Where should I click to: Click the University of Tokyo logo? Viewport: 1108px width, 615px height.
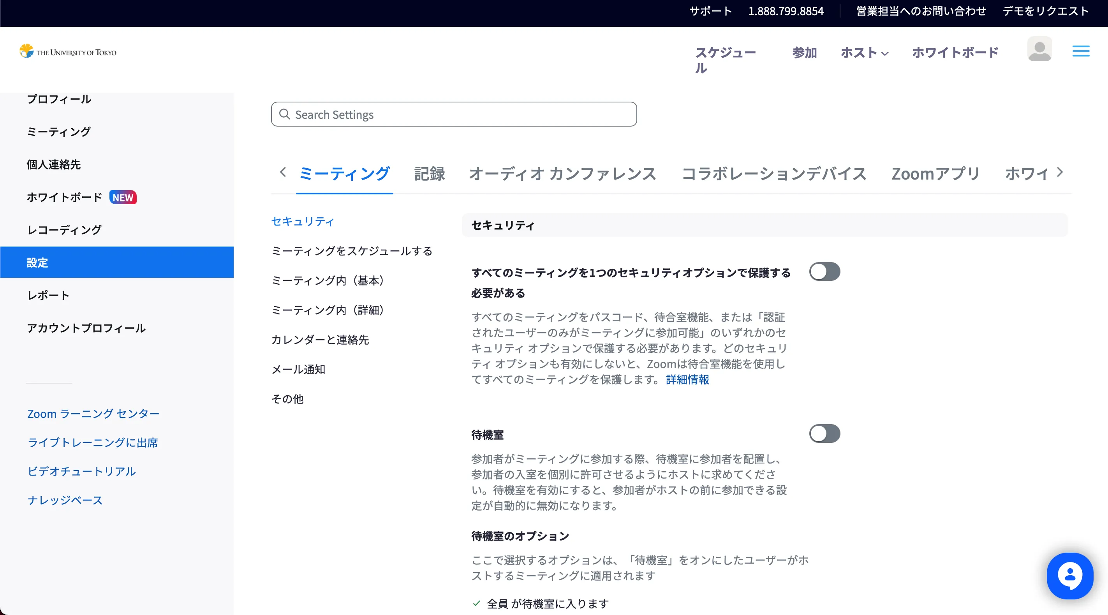tap(68, 52)
